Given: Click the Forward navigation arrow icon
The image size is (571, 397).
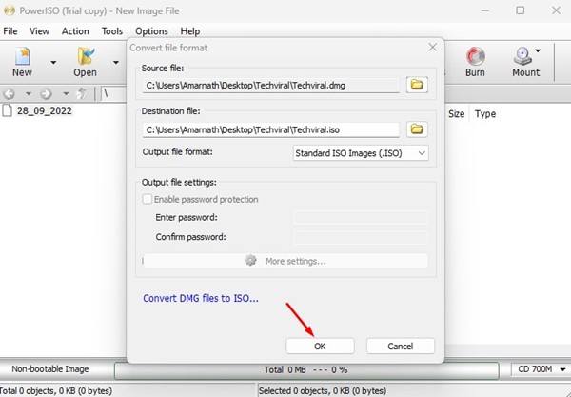Looking at the screenshot, I should (x=46, y=94).
